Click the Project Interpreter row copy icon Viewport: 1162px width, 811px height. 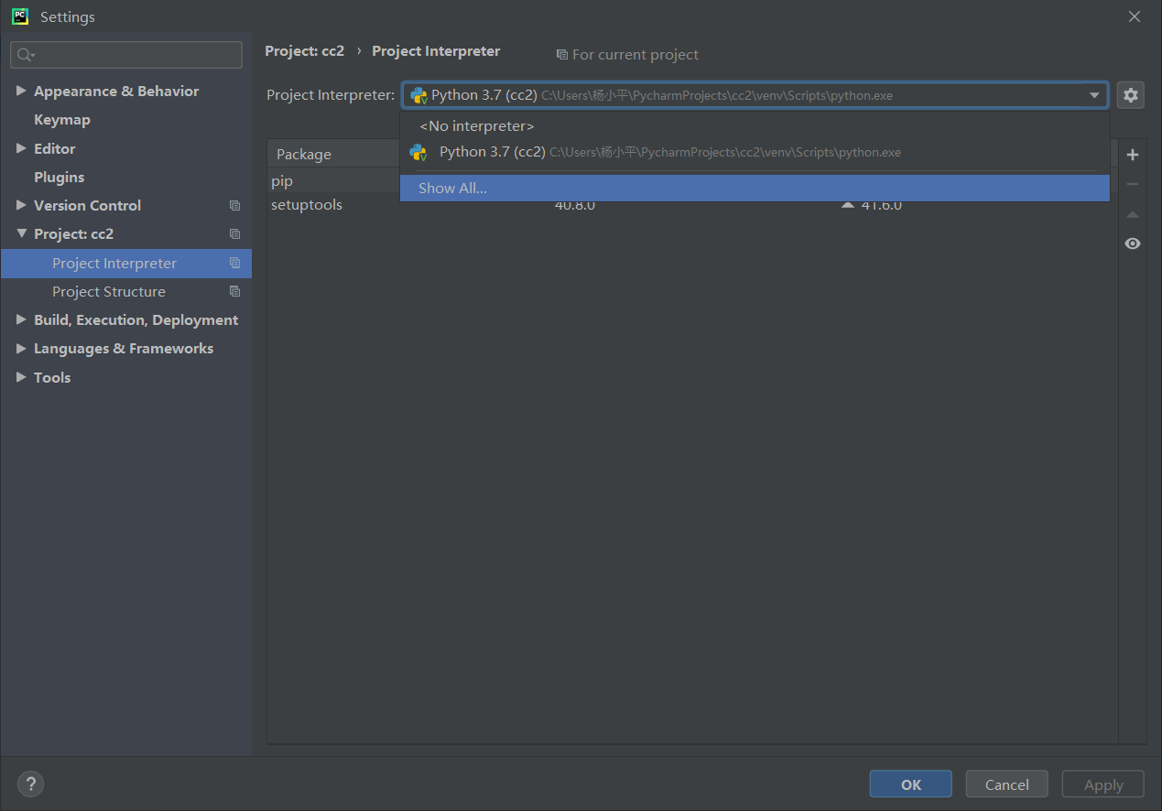tap(234, 263)
